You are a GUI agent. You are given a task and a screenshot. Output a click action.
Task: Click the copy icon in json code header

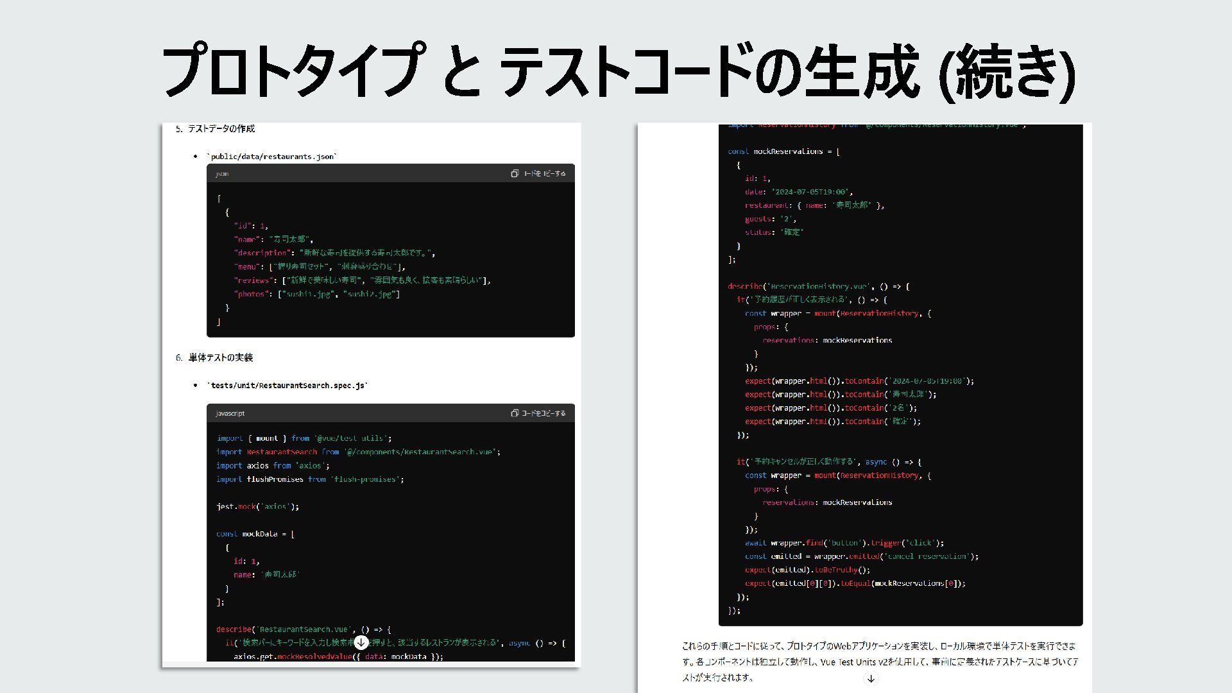(515, 174)
